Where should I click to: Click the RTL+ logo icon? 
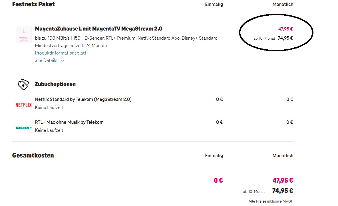(24, 128)
